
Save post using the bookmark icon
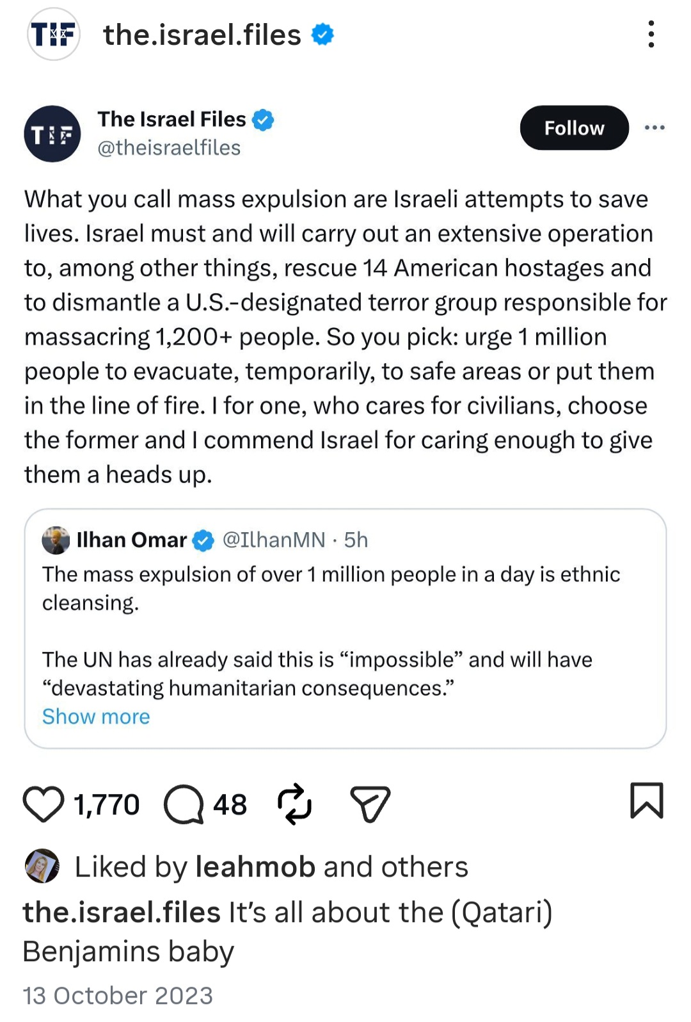pos(647,800)
